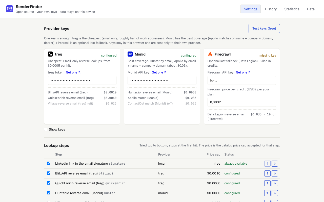Open the treg token Get one link

tap(73, 72)
